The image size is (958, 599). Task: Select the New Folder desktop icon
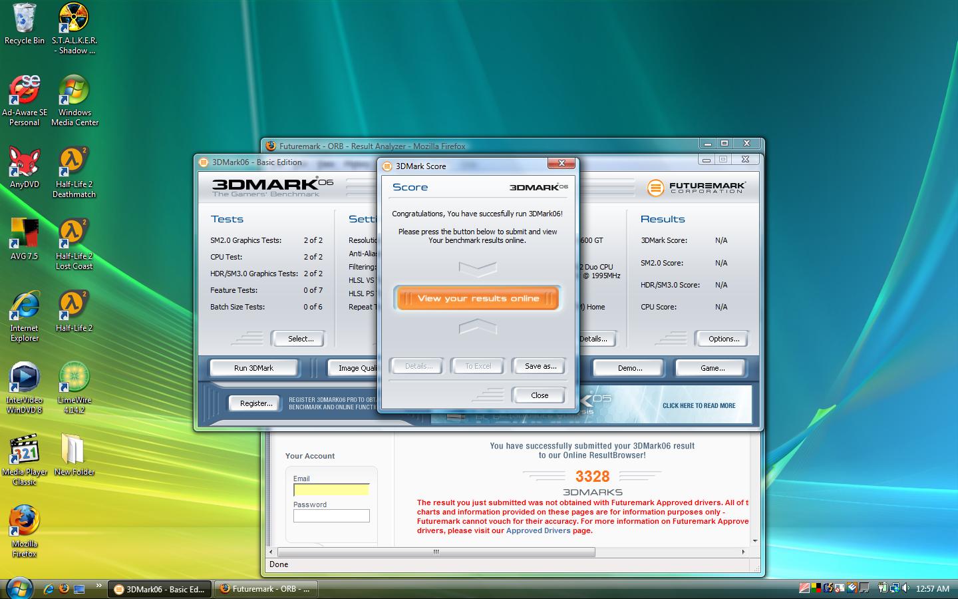click(x=74, y=455)
